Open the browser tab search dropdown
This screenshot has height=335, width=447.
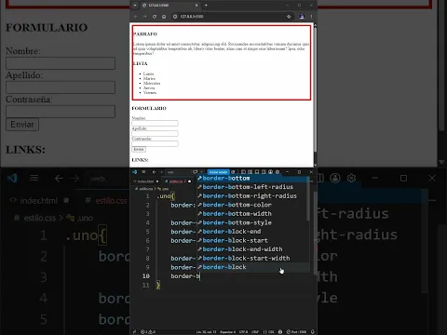pos(135,5)
